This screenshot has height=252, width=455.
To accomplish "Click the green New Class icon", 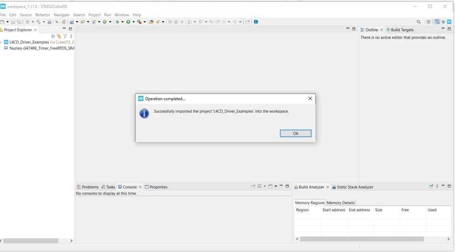I will point(105,22).
